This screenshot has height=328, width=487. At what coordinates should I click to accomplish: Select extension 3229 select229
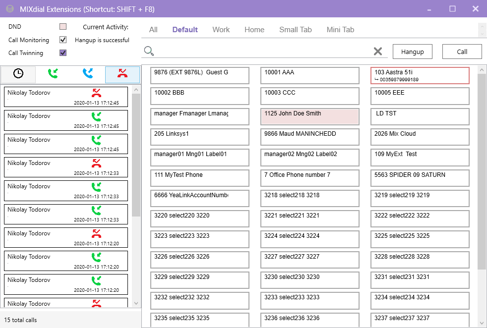(x=200, y=280)
